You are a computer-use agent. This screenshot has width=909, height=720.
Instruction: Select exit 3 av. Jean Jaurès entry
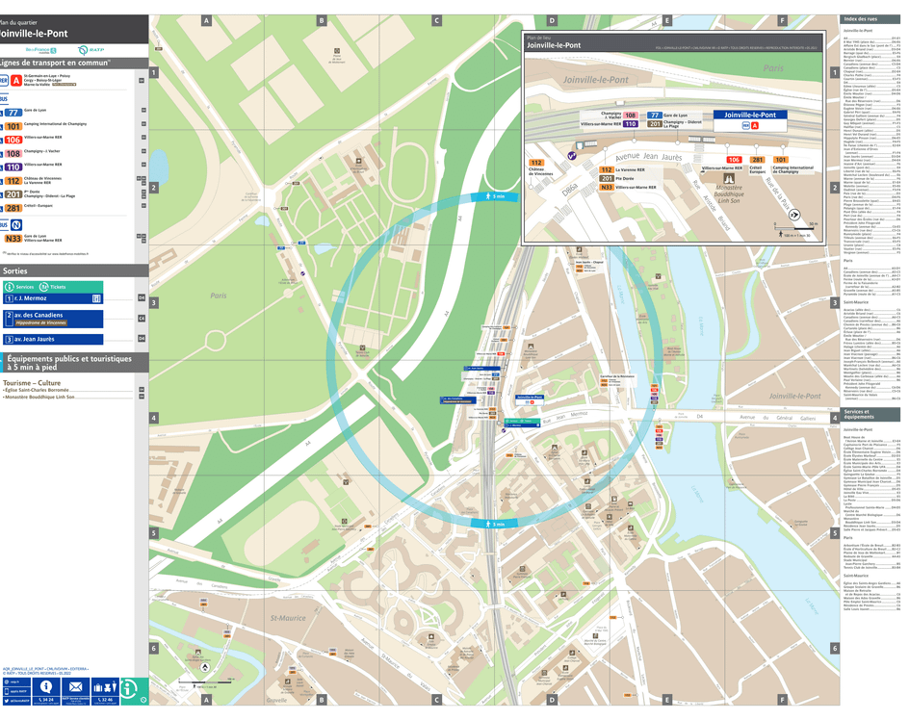pos(34,339)
